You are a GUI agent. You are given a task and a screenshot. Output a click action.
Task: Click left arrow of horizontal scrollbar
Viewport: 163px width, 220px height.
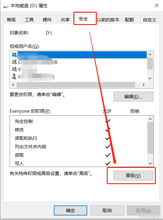(13, 85)
